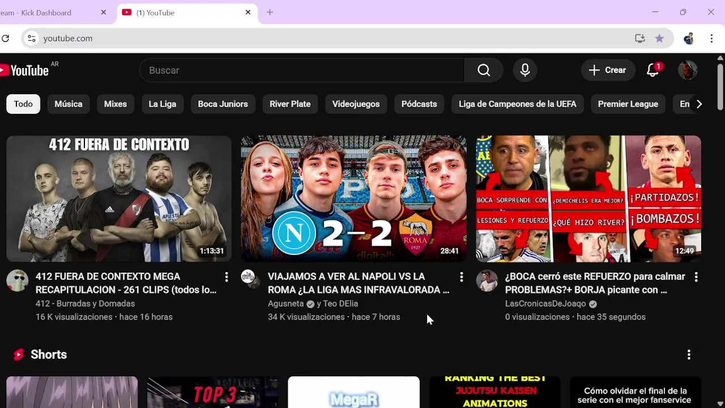
Task: Click the page vertical scrollbar thumb
Action: coord(720,87)
